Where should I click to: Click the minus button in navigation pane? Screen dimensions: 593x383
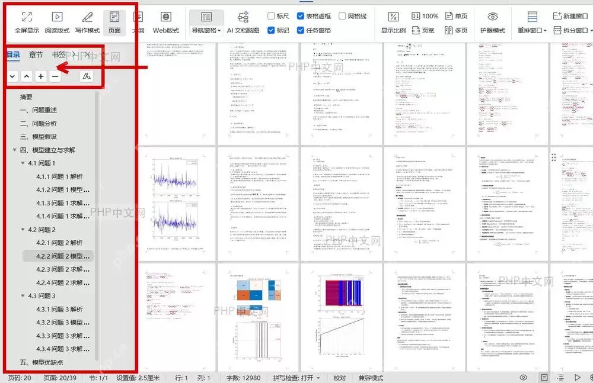coord(55,76)
